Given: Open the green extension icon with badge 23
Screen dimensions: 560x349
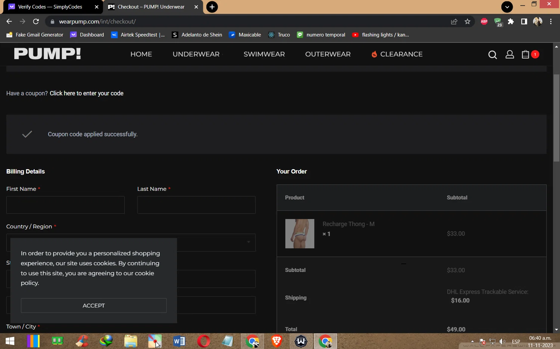Looking at the screenshot, I should [x=498, y=22].
